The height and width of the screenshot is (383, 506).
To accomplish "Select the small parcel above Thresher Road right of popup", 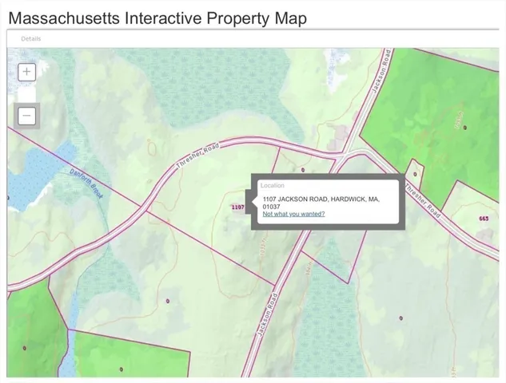I will coord(414,173).
